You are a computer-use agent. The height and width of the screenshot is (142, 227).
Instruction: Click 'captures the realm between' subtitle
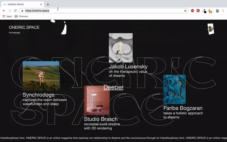[x=45, y=100]
